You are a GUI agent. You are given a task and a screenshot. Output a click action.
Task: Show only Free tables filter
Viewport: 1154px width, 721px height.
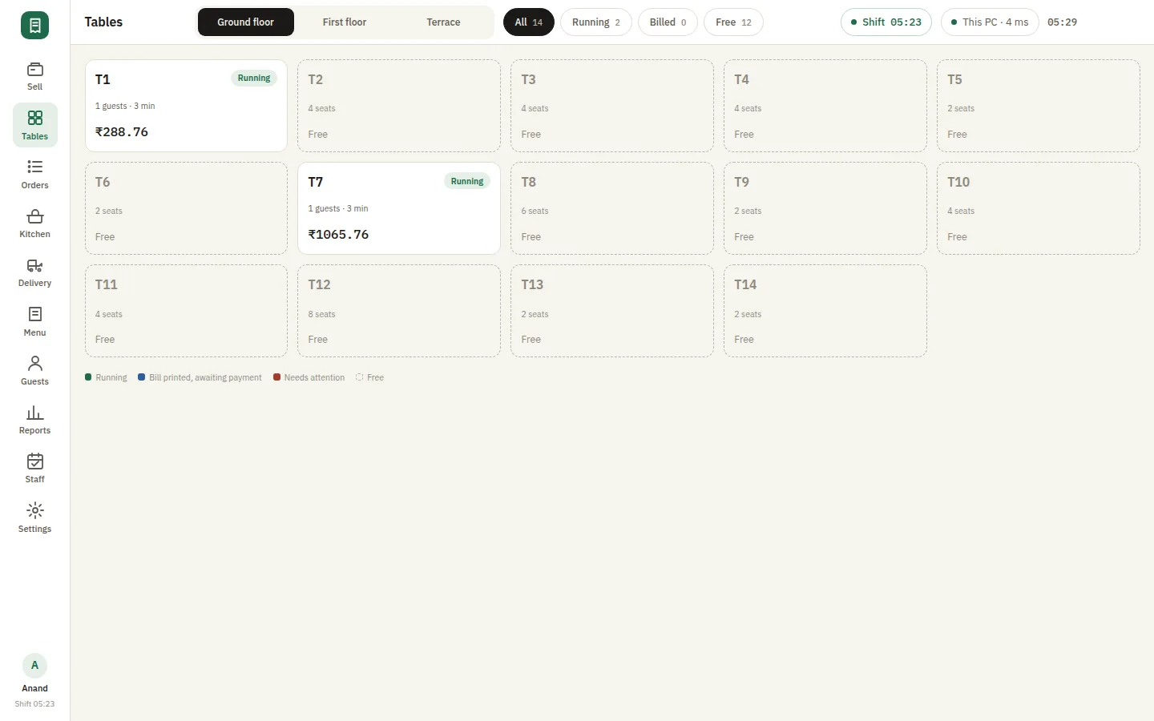[x=733, y=22]
